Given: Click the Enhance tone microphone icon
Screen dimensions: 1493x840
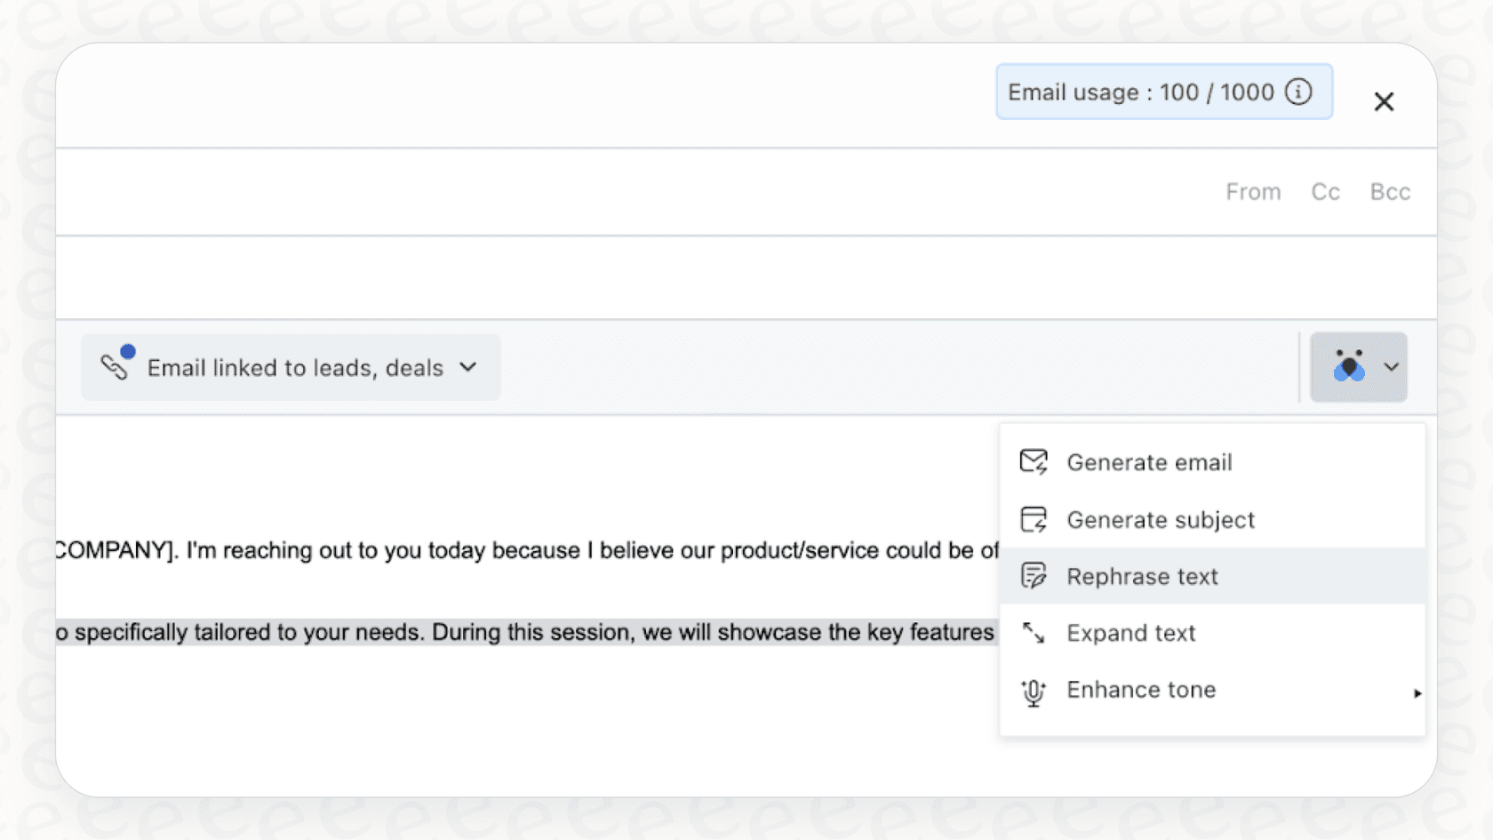Looking at the screenshot, I should [x=1034, y=692].
